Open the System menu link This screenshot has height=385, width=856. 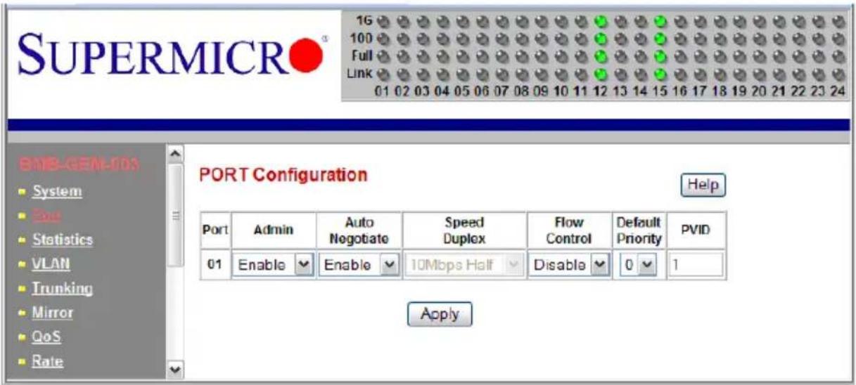point(58,191)
